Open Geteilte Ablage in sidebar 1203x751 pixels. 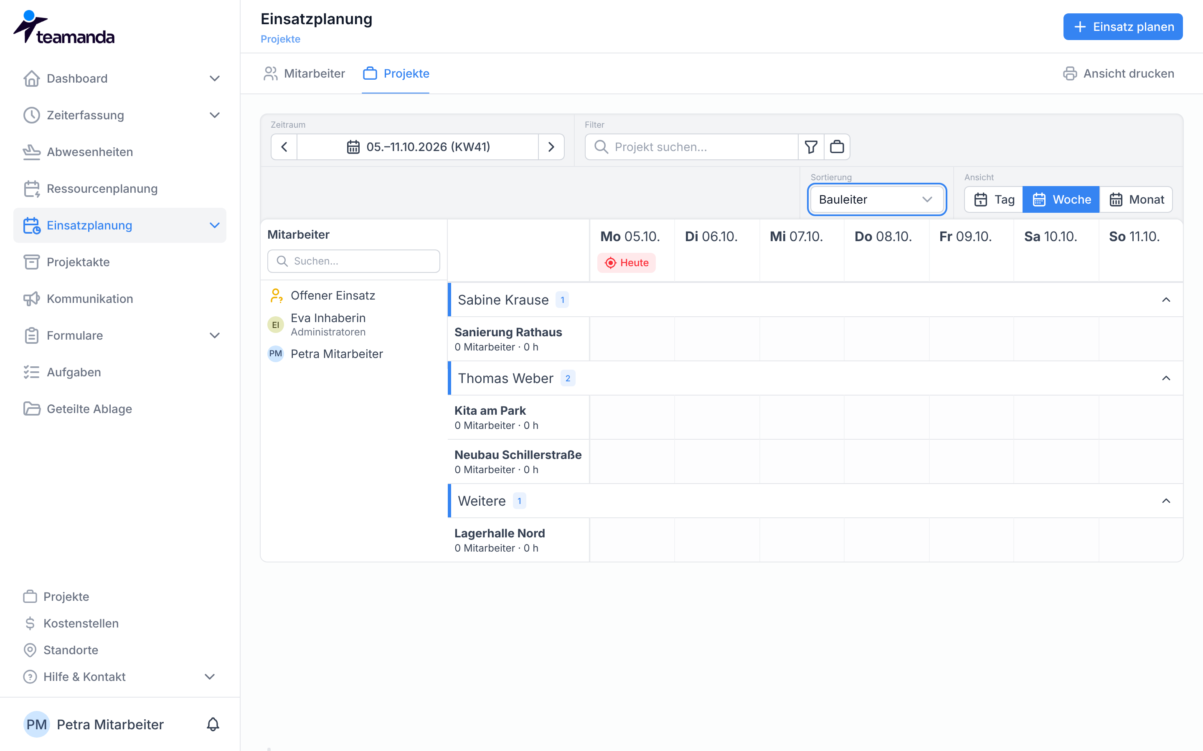120,409
